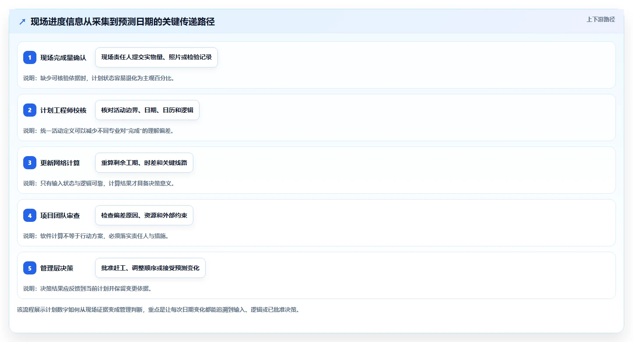Click the step 5 number badge
Screen dimensions: 633x342
coord(30,268)
